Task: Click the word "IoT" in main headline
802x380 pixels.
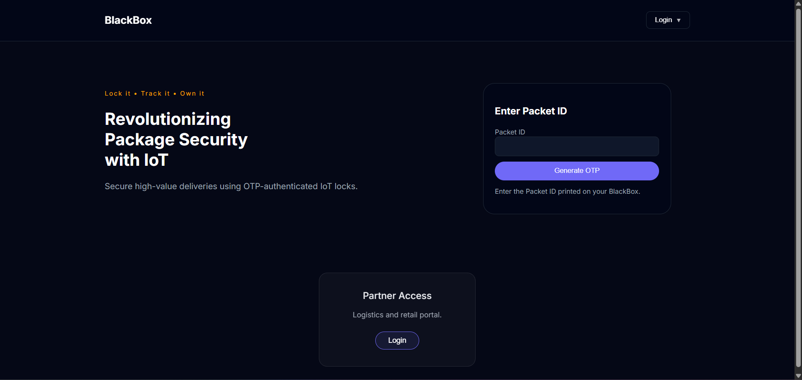Action: [x=156, y=160]
